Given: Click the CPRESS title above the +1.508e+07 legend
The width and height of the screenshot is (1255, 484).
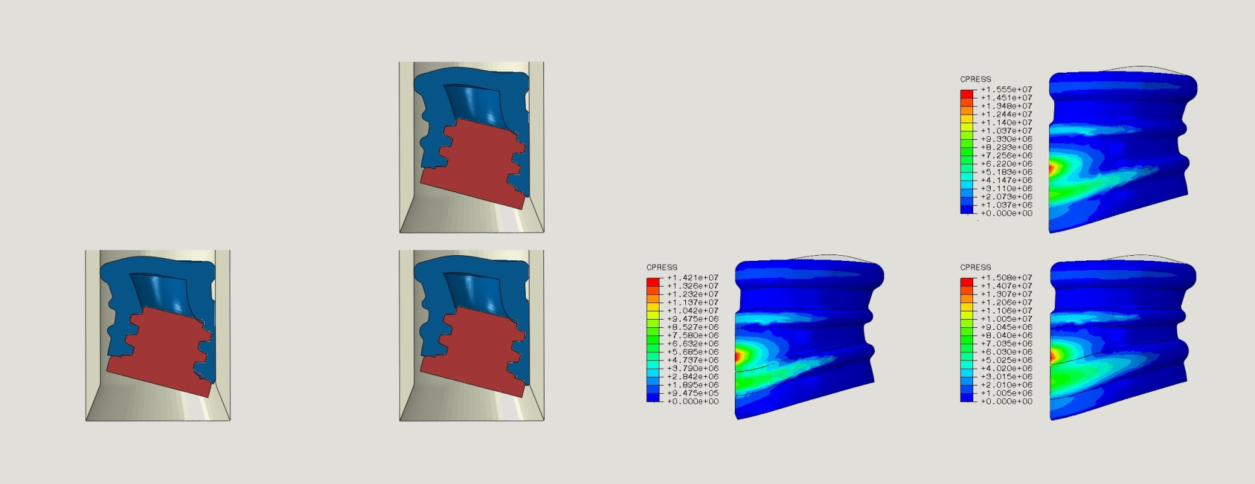Looking at the screenshot, I should point(975,267).
